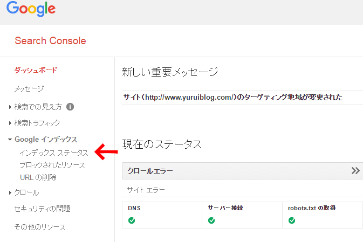
Task: Open URL の削除 page
Action: tap(38, 177)
